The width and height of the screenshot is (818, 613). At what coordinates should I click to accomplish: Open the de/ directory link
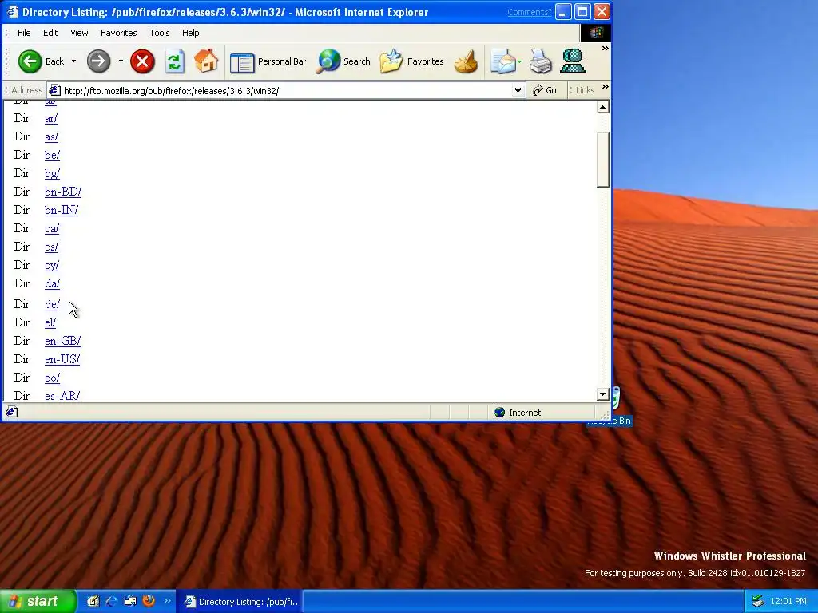52,304
